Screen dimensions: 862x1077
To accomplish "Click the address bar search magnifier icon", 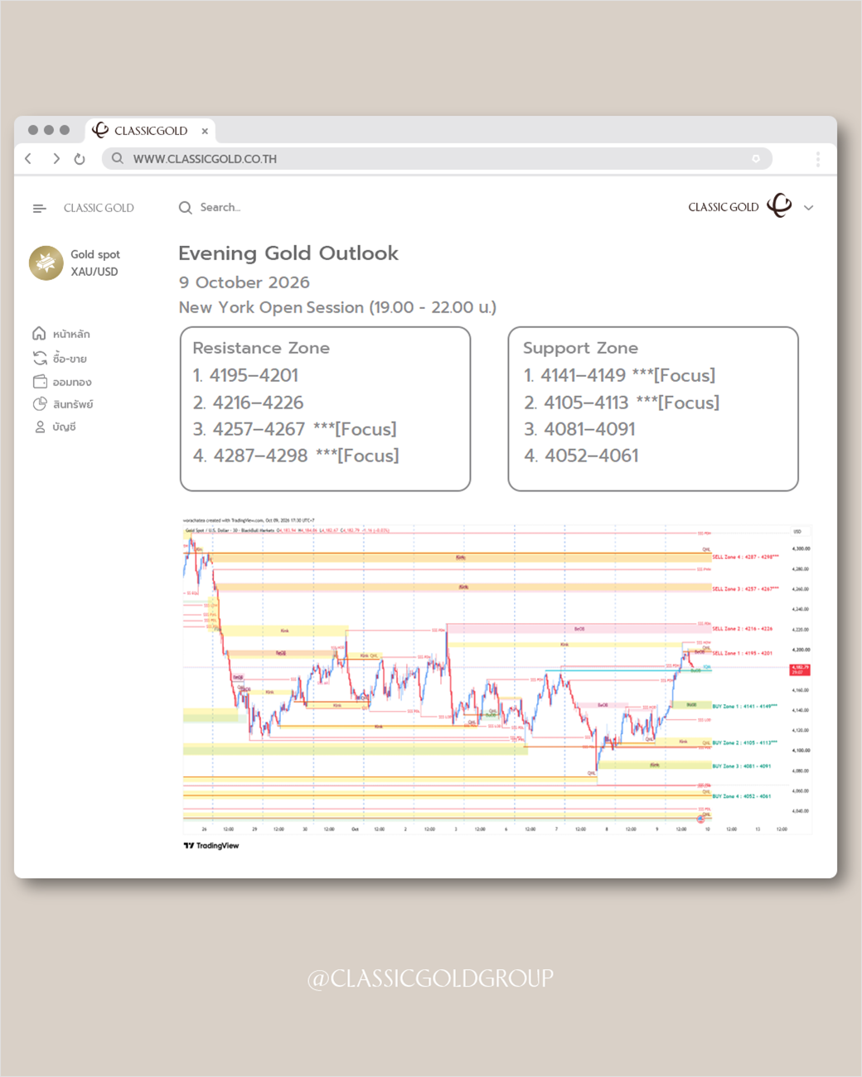I will click(118, 158).
